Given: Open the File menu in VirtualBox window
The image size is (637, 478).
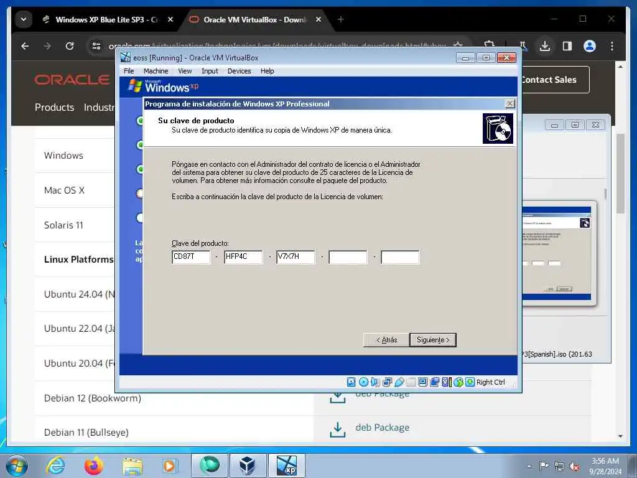Looking at the screenshot, I should pyautogui.click(x=129, y=71).
